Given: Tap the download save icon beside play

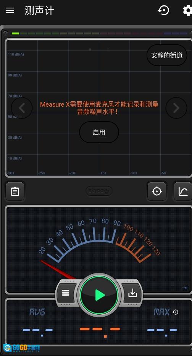Looking at the screenshot, I should coord(133,293).
